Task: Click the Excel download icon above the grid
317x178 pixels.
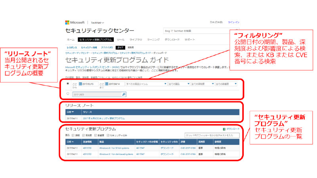Action: [x=224, y=129]
